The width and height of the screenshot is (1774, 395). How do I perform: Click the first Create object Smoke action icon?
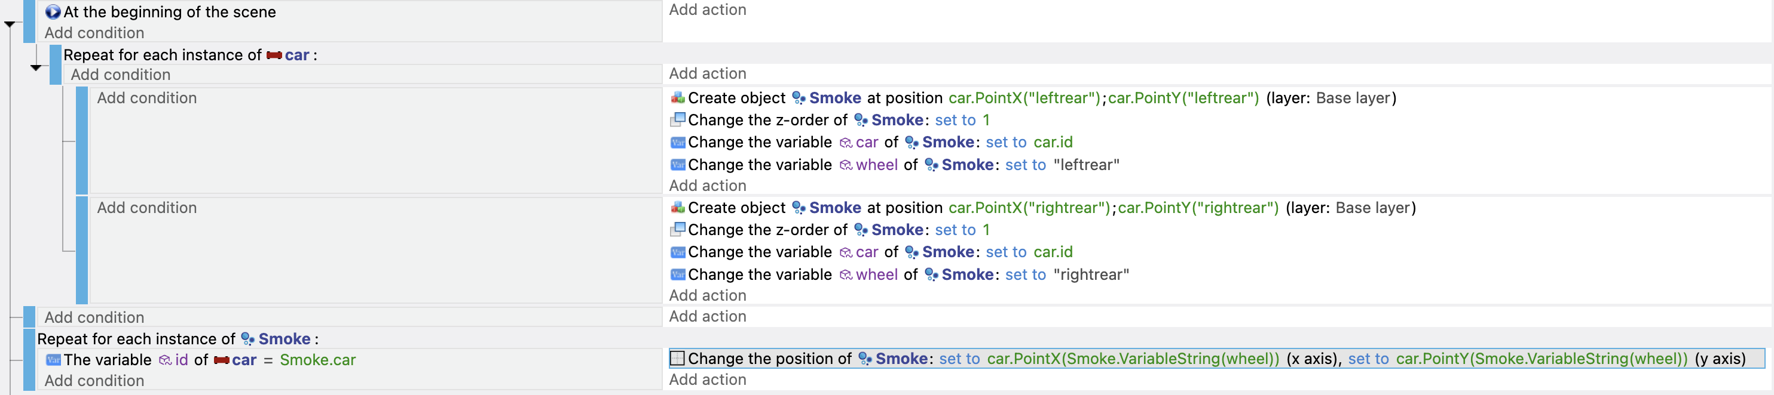[x=678, y=97]
